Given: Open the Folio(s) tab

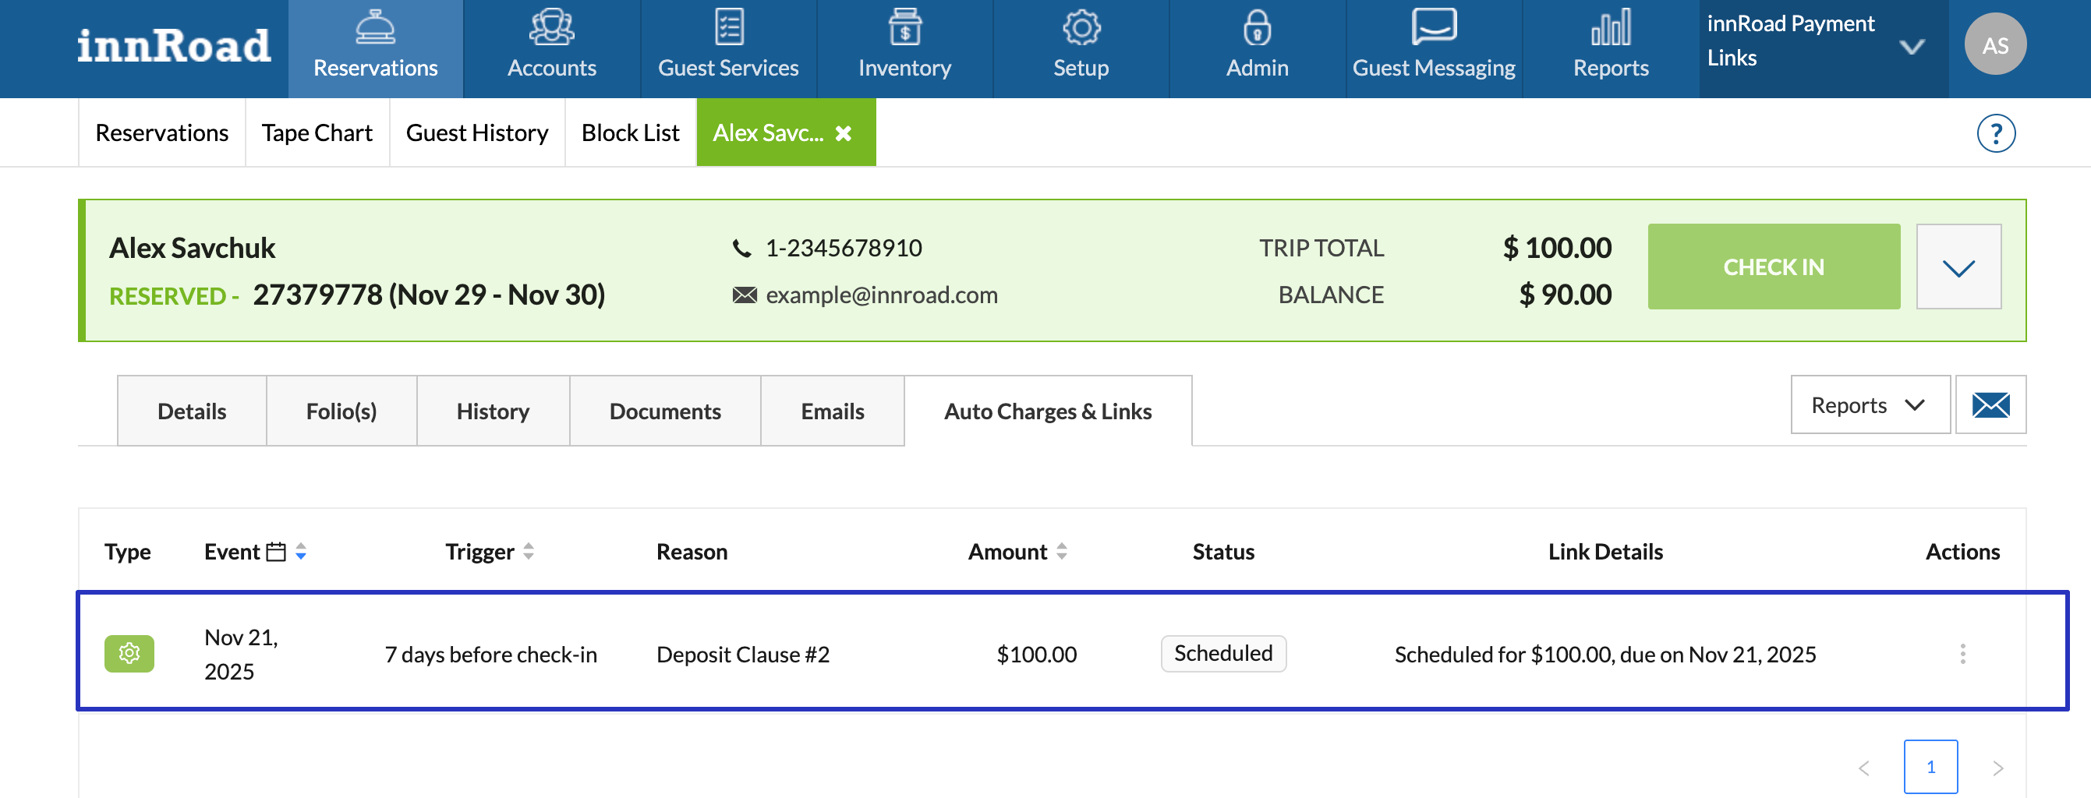Looking at the screenshot, I should pyautogui.click(x=341, y=411).
